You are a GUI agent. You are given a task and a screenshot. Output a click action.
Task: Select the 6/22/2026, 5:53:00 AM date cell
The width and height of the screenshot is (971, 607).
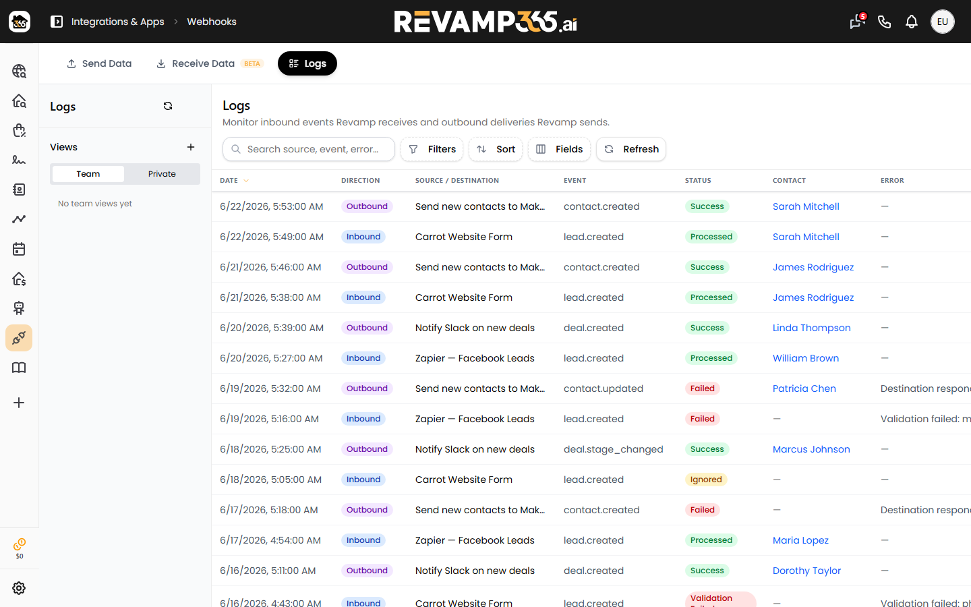coord(272,206)
